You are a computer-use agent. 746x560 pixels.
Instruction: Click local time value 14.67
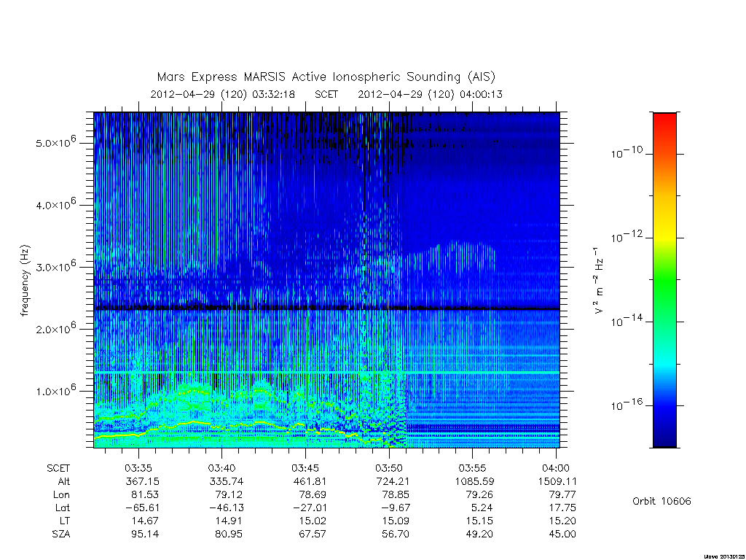pos(145,521)
